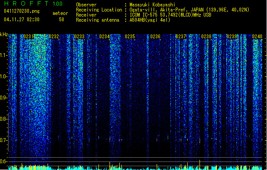
Task: Click the kHz axis unit label
Action: pos(4,34)
